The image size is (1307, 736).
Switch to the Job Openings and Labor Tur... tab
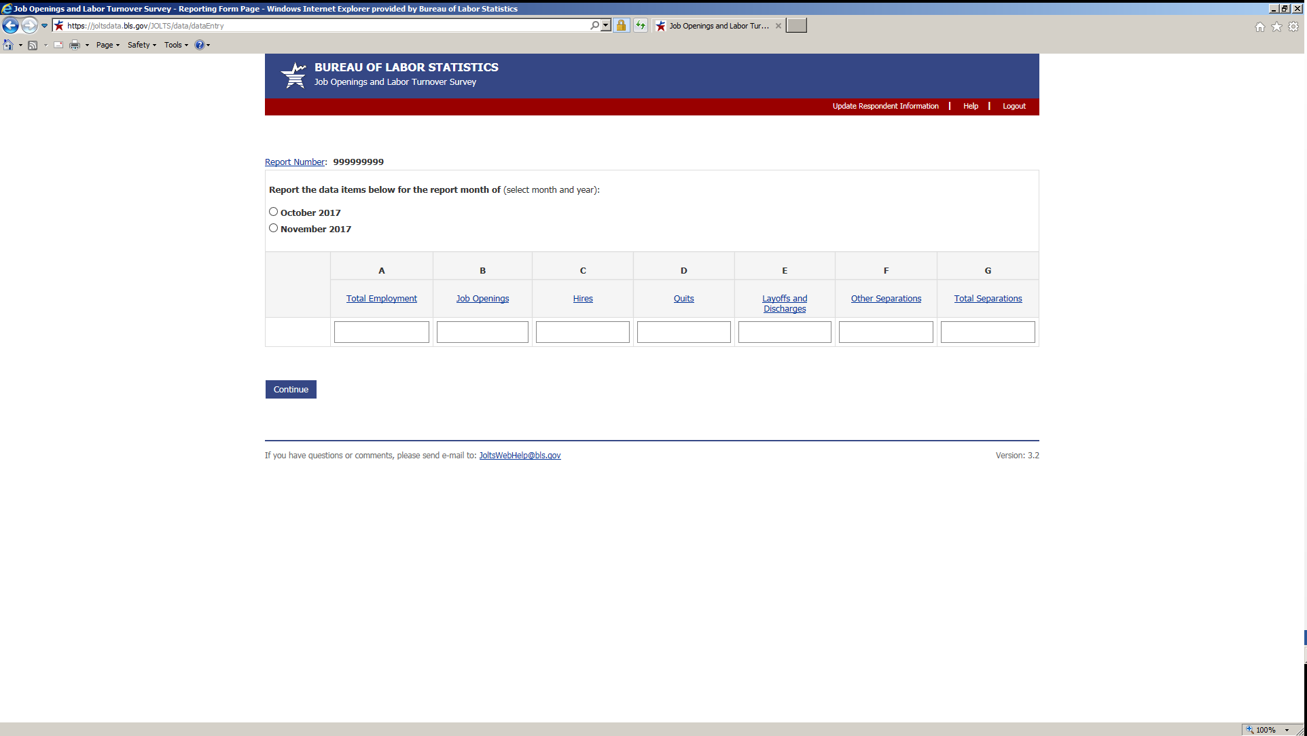click(x=718, y=26)
